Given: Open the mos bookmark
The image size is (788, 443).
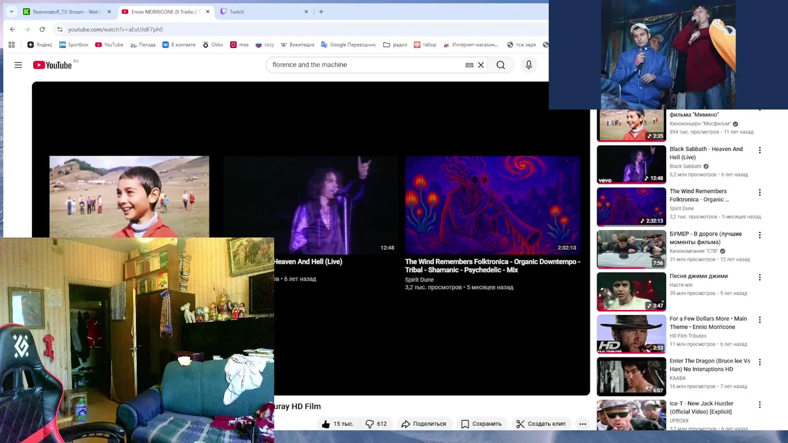Looking at the screenshot, I should (x=239, y=44).
